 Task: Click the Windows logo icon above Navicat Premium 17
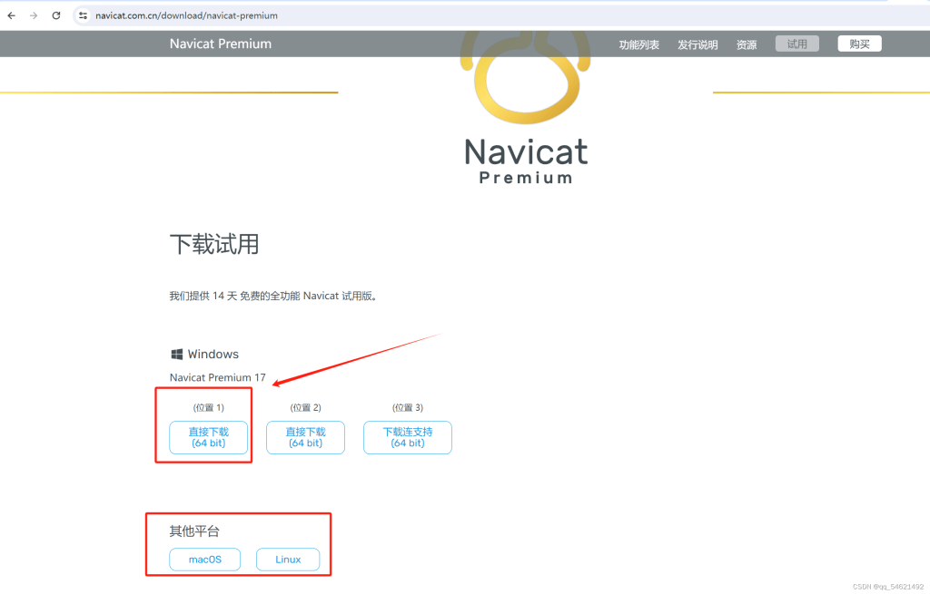point(176,354)
